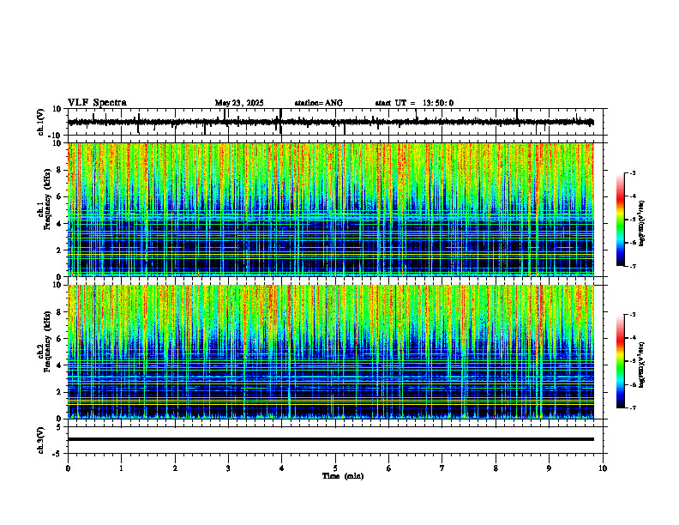Click the "8" kHz tick on ch.2 frequency axis
The height and width of the screenshot is (525, 679).
coord(60,312)
